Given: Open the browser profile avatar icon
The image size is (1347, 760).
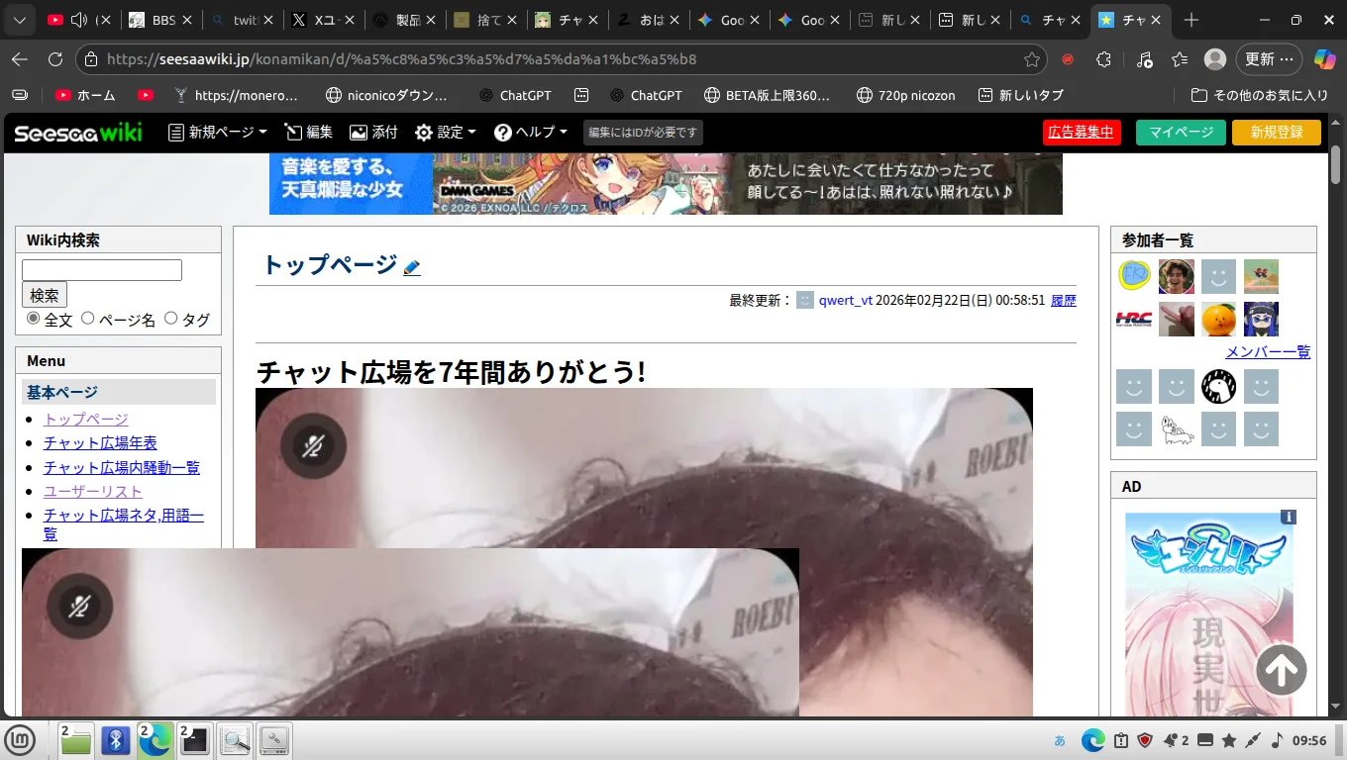Looking at the screenshot, I should pos(1214,59).
